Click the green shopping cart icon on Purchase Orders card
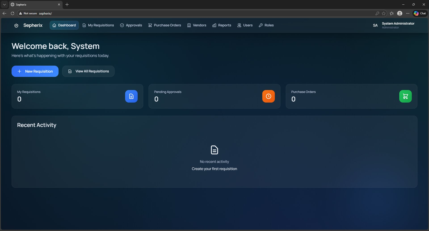This screenshot has height=231, width=429. coord(405,96)
